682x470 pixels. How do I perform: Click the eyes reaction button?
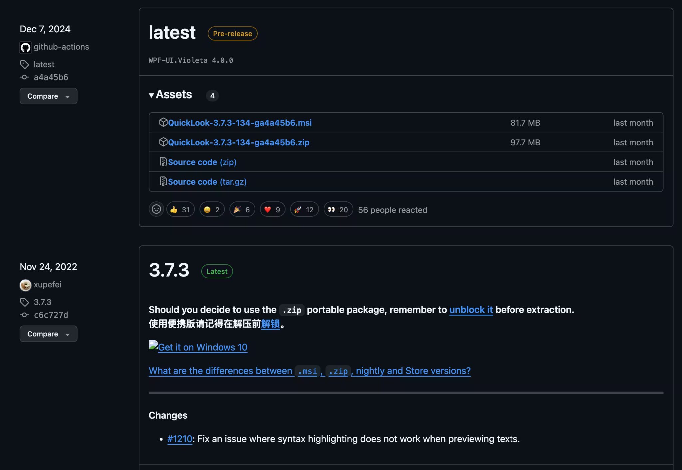tap(338, 209)
